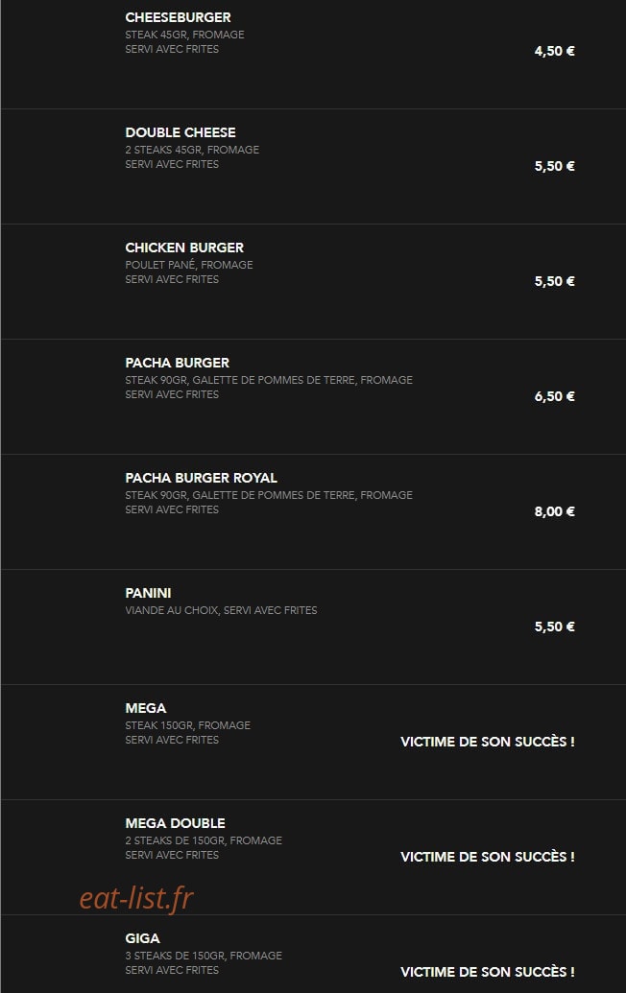
Task: Click the MEGA burger title
Action: coord(146,709)
